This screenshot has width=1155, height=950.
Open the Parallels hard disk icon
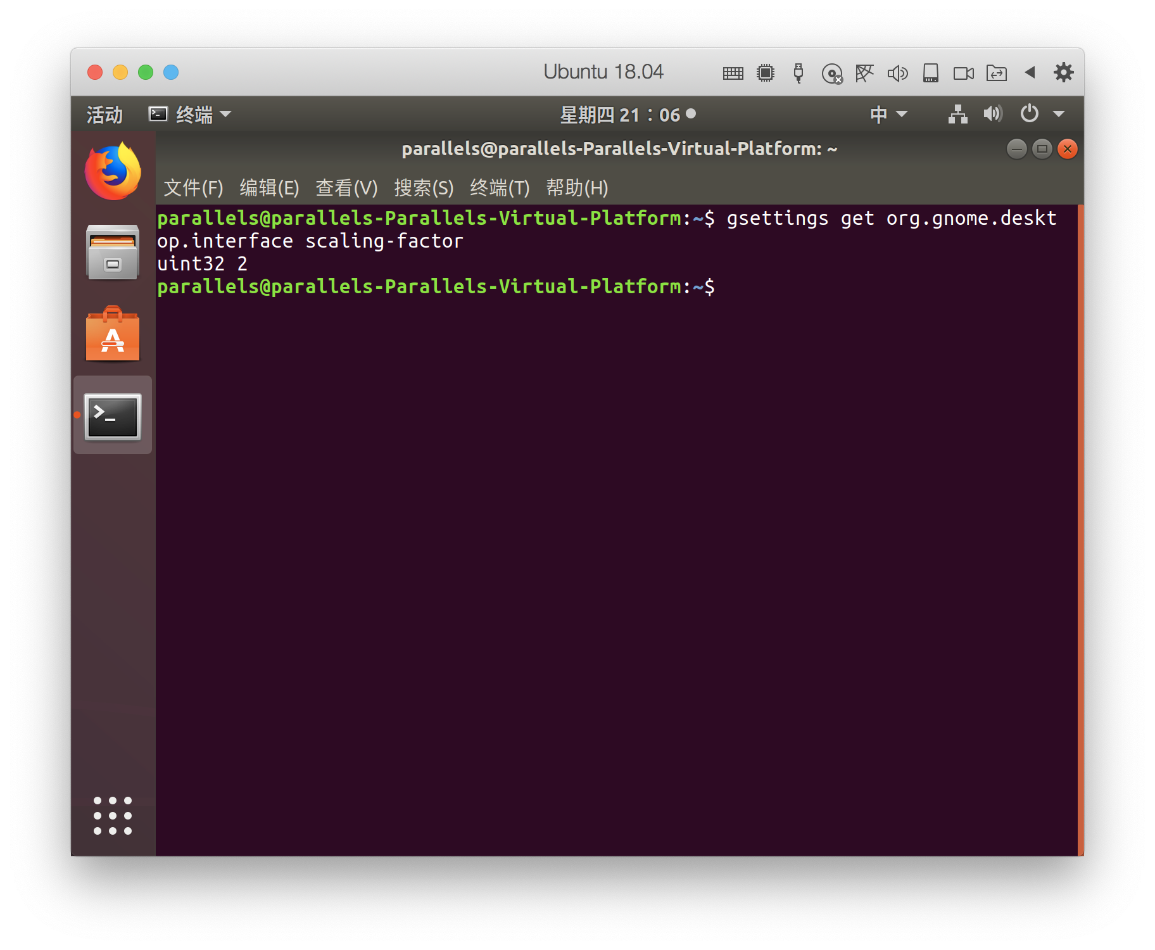(931, 73)
